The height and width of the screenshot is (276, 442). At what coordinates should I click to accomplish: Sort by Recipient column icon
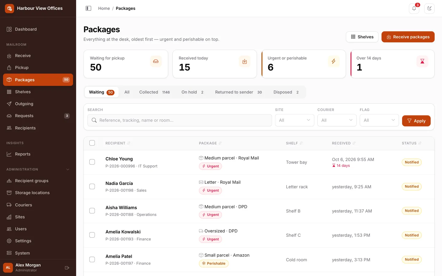point(129,143)
